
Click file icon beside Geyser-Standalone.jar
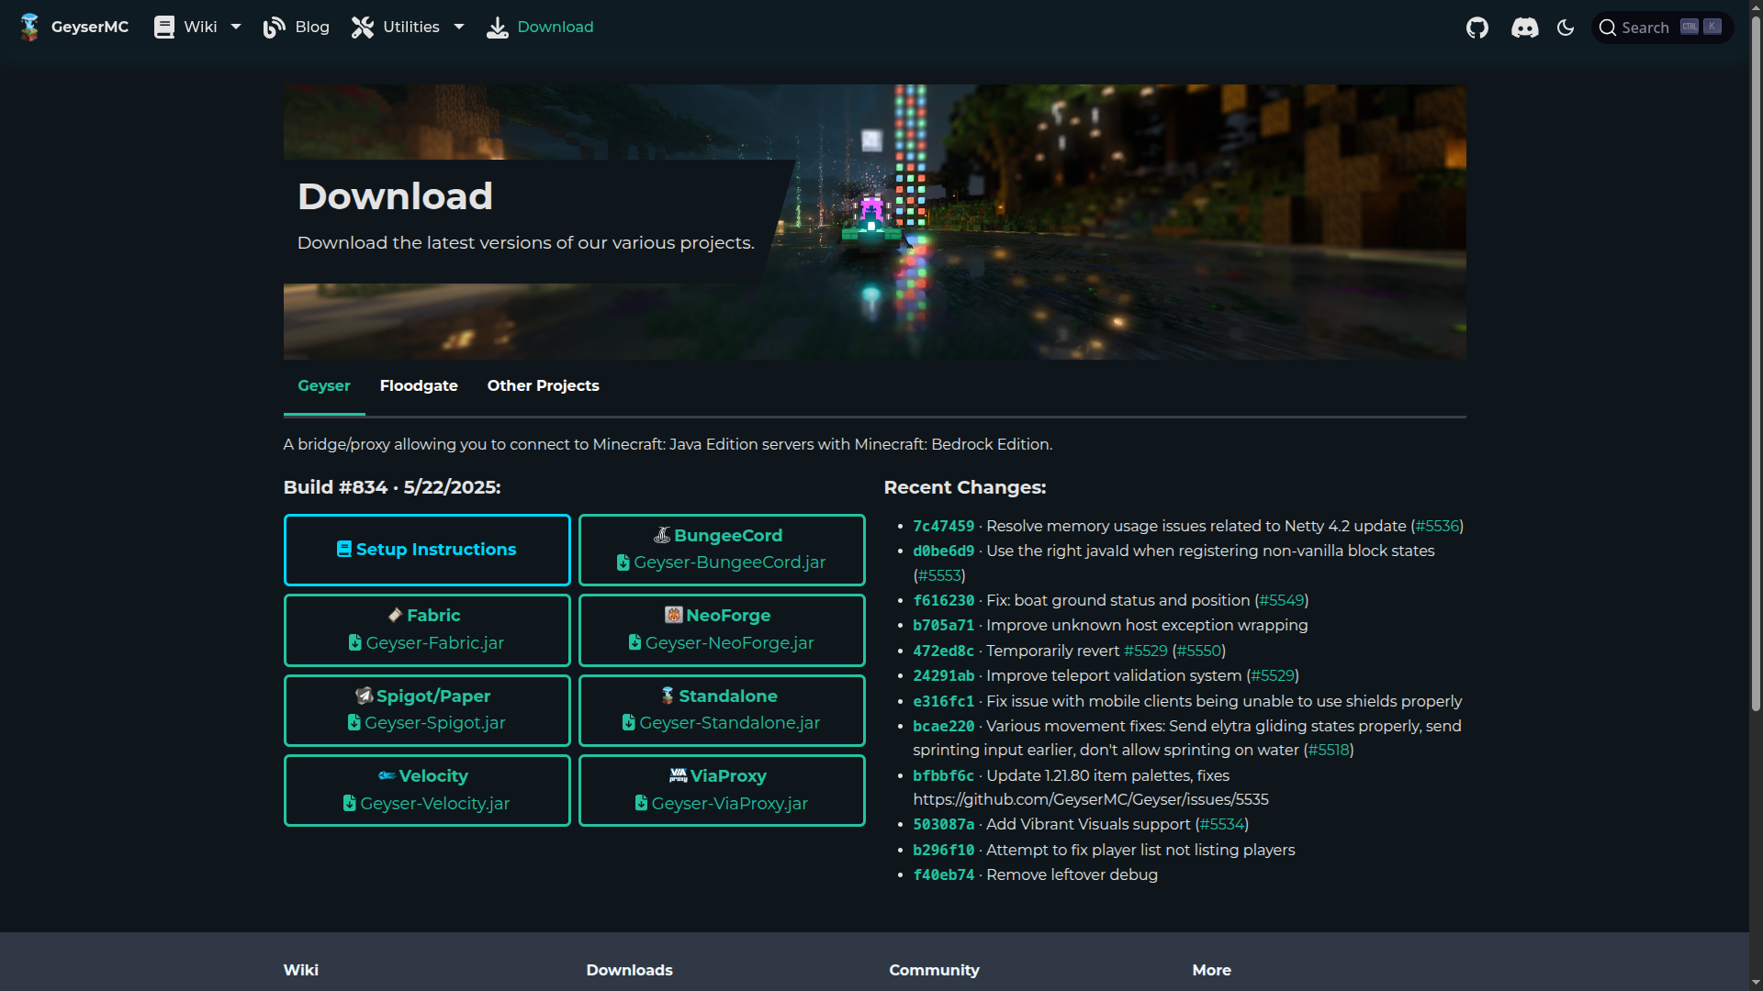(x=629, y=723)
